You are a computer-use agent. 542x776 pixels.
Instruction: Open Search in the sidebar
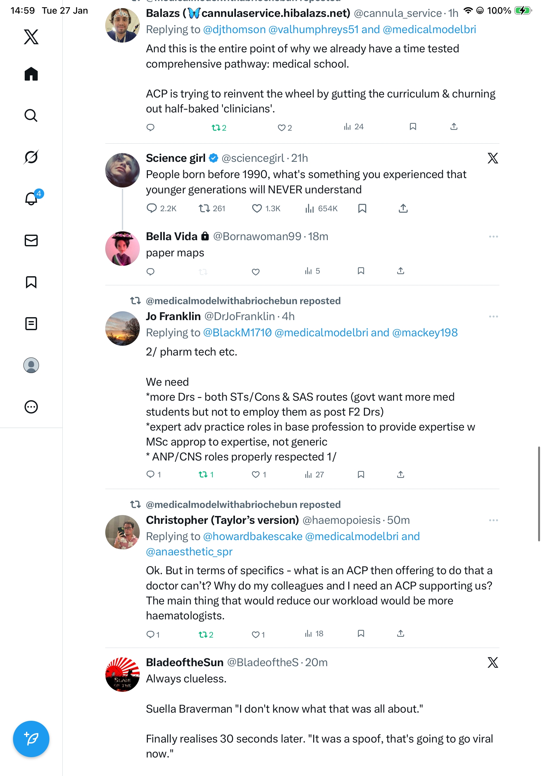(31, 116)
